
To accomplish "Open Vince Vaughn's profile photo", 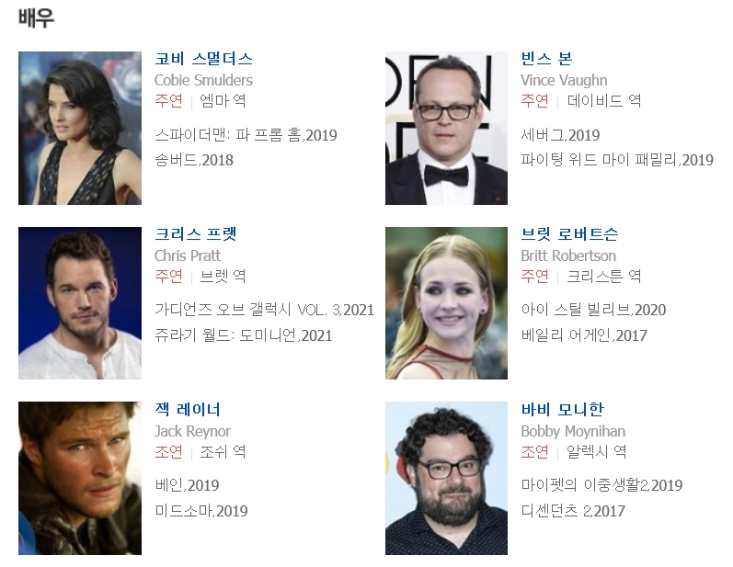I will click(x=446, y=128).
